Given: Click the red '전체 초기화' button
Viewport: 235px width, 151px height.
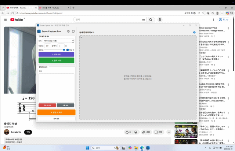Looking at the screenshot, I should (x=47, y=105).
